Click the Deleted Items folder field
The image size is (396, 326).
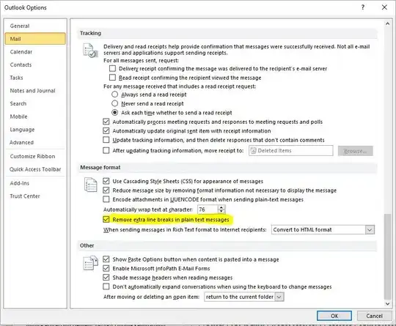click(x=290, y=151)
